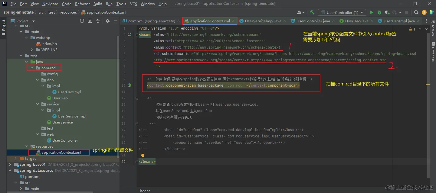The width and height of the screenshot is (436, 193).
Task: Click the yellow intention lightbulb icon
Action: (143, 156)
